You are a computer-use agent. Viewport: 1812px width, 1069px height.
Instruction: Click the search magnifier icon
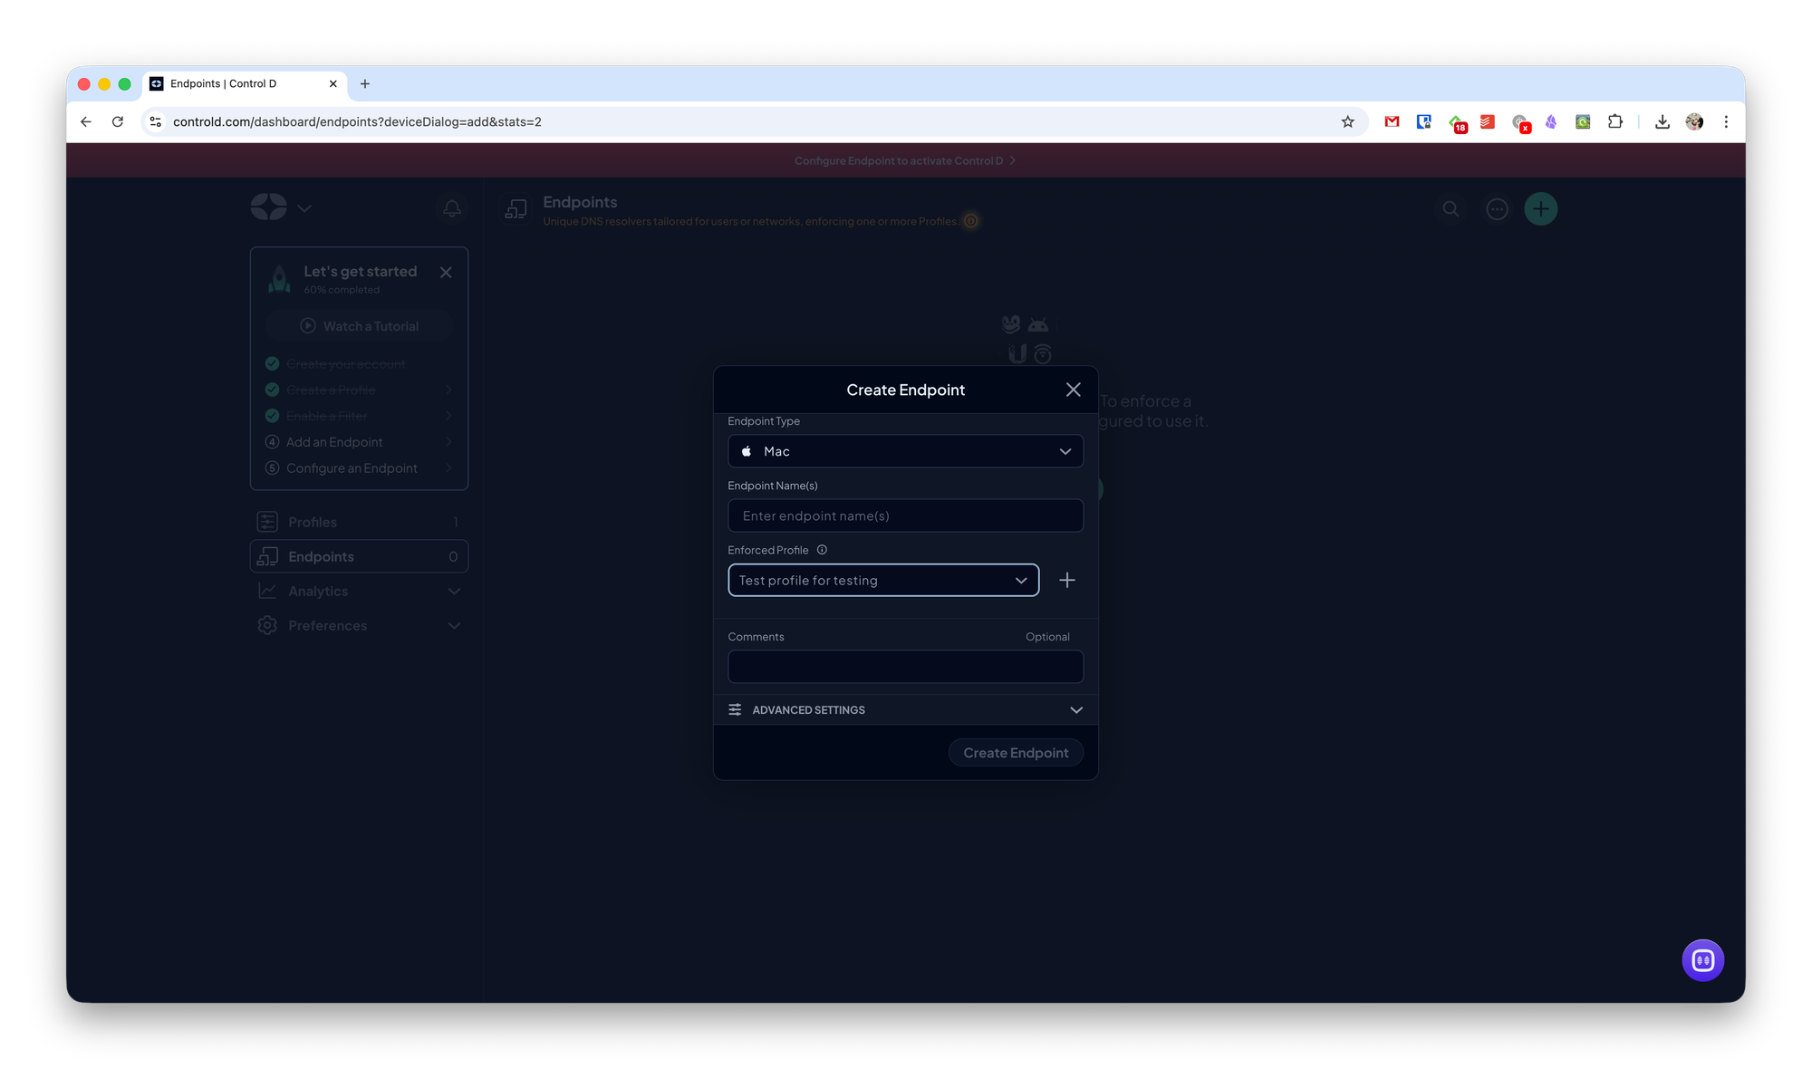(x=1451, y=209)
